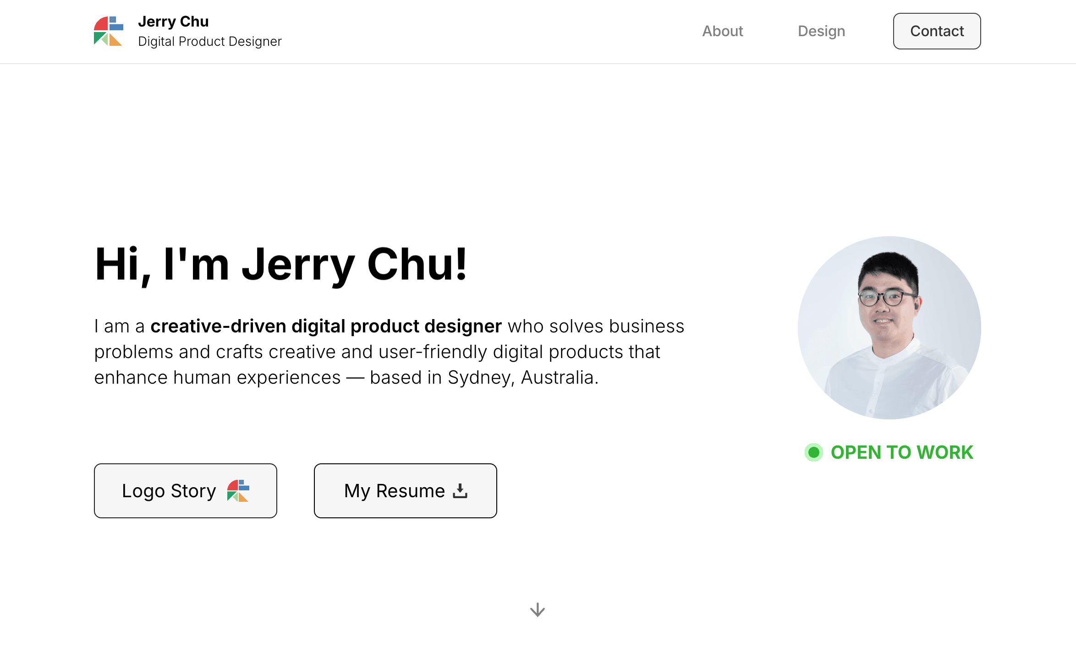Go to the Design navigation item
The height and width of the screenshot is (668, 1076).
coord(821,31)
